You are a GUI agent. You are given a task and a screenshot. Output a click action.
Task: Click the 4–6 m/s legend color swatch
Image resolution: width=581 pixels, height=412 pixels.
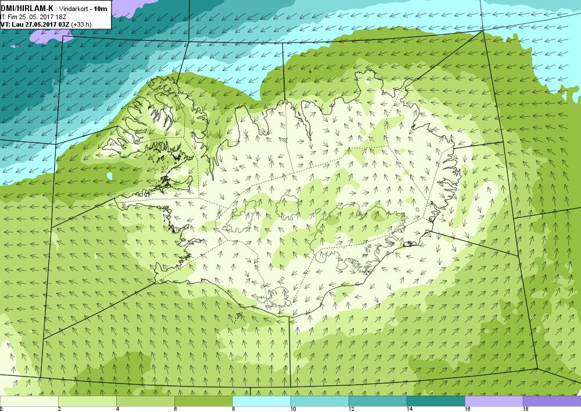point(145,402)
